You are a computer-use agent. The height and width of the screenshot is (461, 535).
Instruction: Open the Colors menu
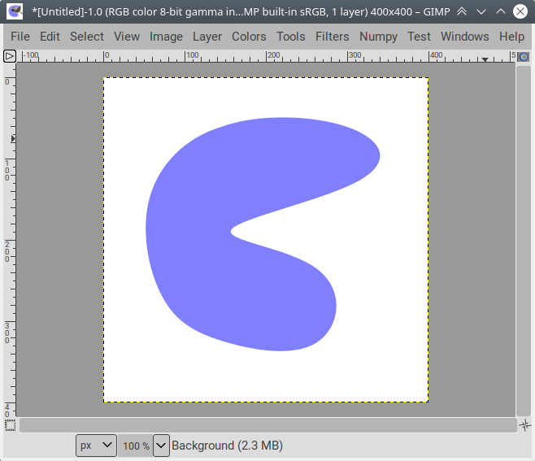coord(249,37)
